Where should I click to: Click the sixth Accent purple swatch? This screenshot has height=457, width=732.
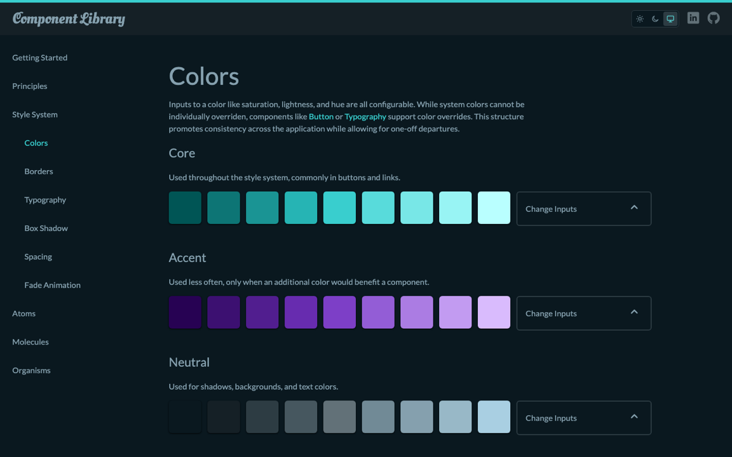pyautogui.click(x=378, y=312)
